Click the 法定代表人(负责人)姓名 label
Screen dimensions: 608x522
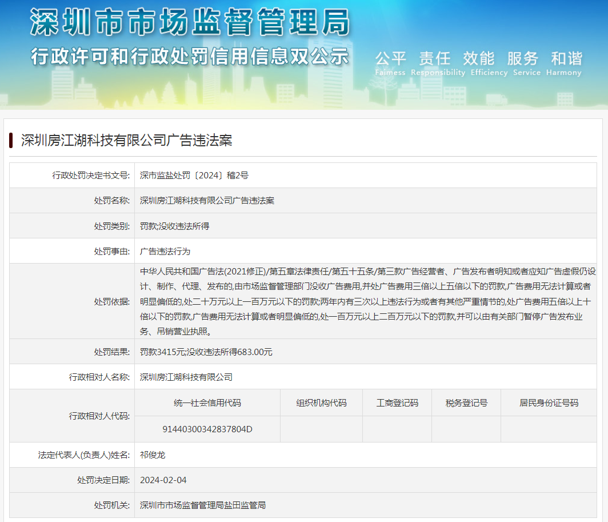84,455
